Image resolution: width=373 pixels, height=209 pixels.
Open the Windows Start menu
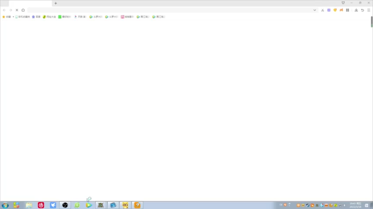point(5,205)
